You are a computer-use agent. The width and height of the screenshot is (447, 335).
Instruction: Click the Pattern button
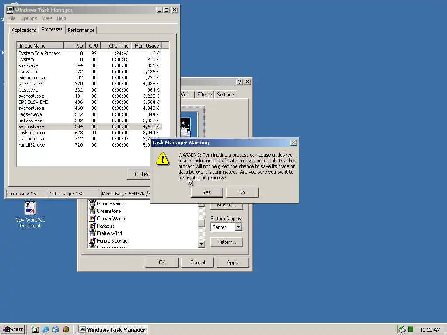(227, 242)
